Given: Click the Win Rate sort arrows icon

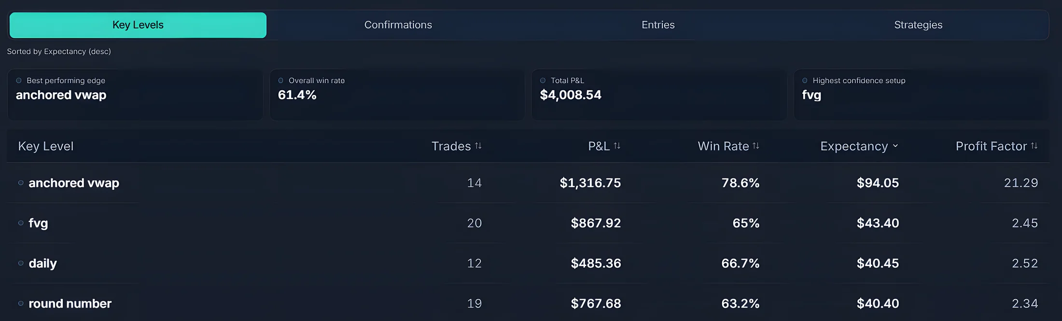Looking at the screenshot, I should pyautogui.click(x=756, y=146).
